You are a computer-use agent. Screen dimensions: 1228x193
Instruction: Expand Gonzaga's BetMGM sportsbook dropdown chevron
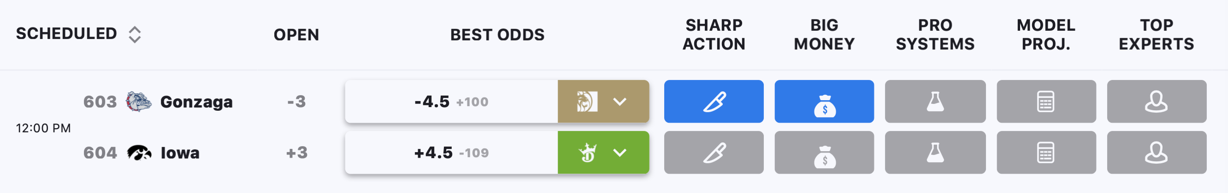click(x=620, y=101)
